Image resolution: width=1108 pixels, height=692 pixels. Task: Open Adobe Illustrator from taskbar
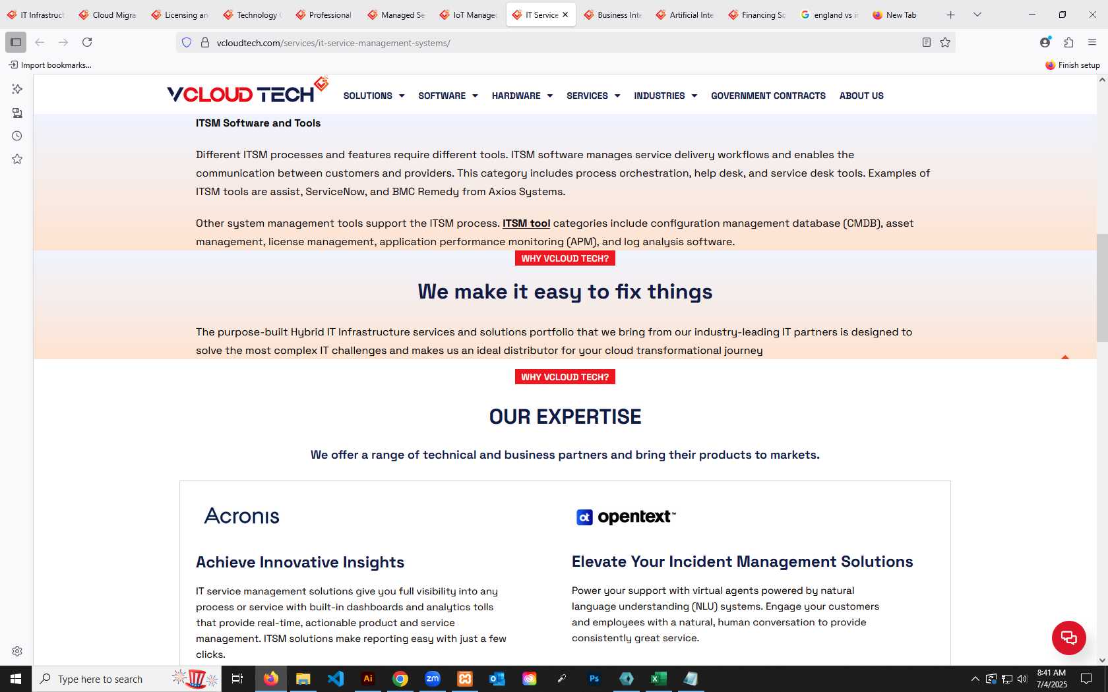point(368,679)
